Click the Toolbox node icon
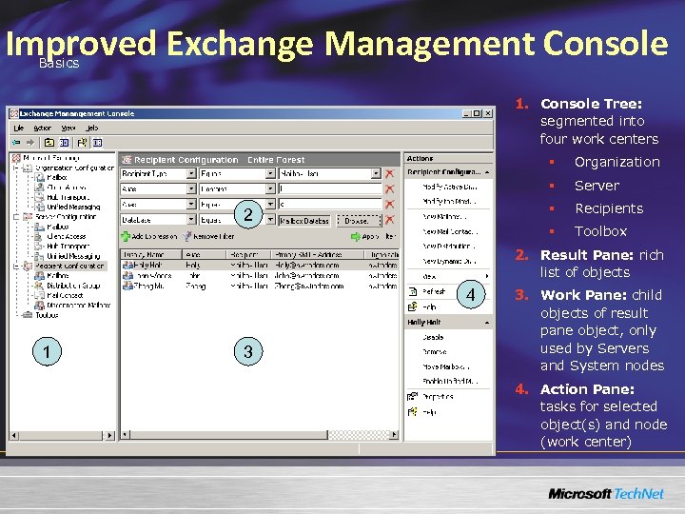 (28, 315)
